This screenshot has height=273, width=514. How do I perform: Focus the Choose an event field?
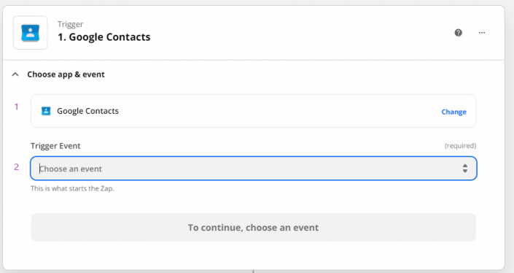click(254, 169)
